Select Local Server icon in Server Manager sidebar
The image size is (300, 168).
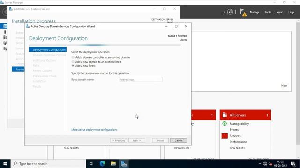click(5, 32)
